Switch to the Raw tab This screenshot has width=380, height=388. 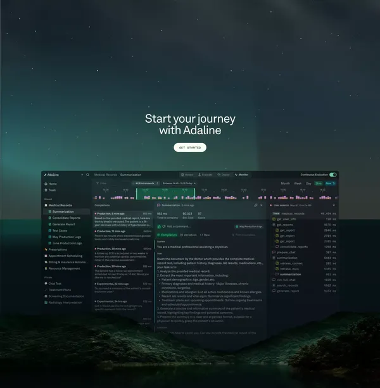coord(205,235)
